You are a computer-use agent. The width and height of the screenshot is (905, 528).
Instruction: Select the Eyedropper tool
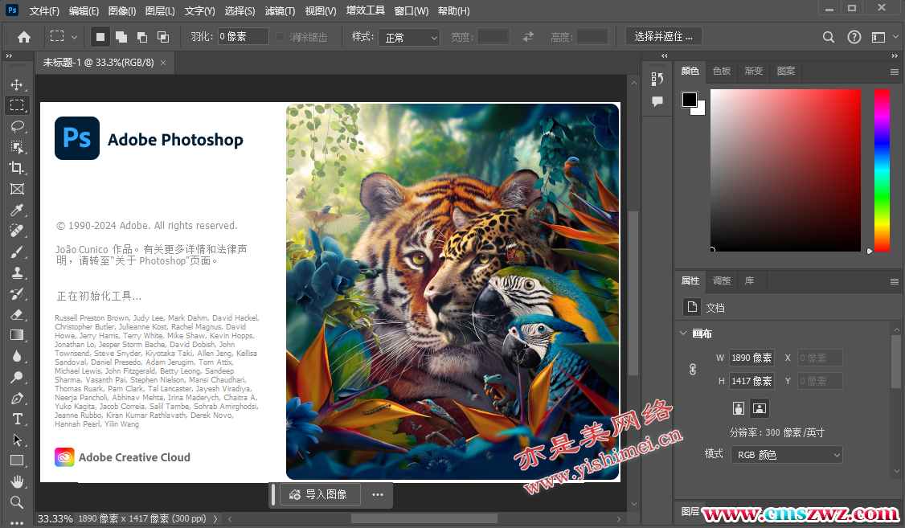[x=17, y=210]
